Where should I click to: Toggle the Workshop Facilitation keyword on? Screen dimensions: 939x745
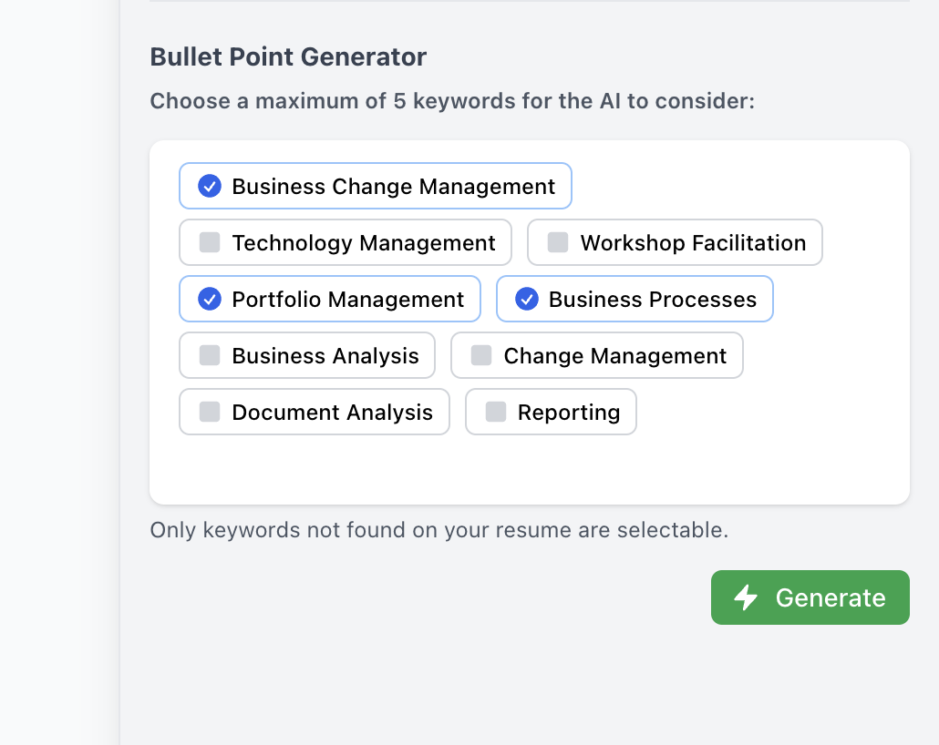[675, 242]
